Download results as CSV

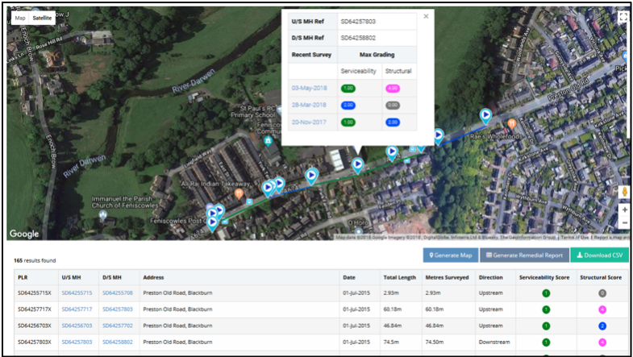tap(599, 255)
